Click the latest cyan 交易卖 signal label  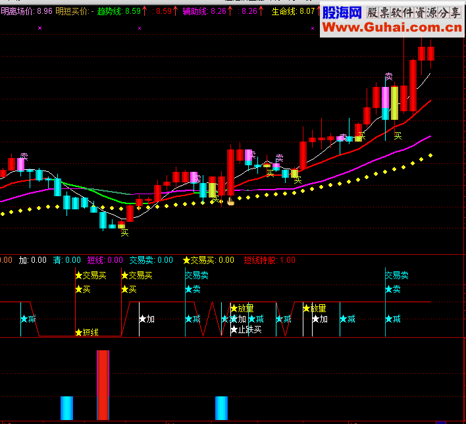point(397,276)
